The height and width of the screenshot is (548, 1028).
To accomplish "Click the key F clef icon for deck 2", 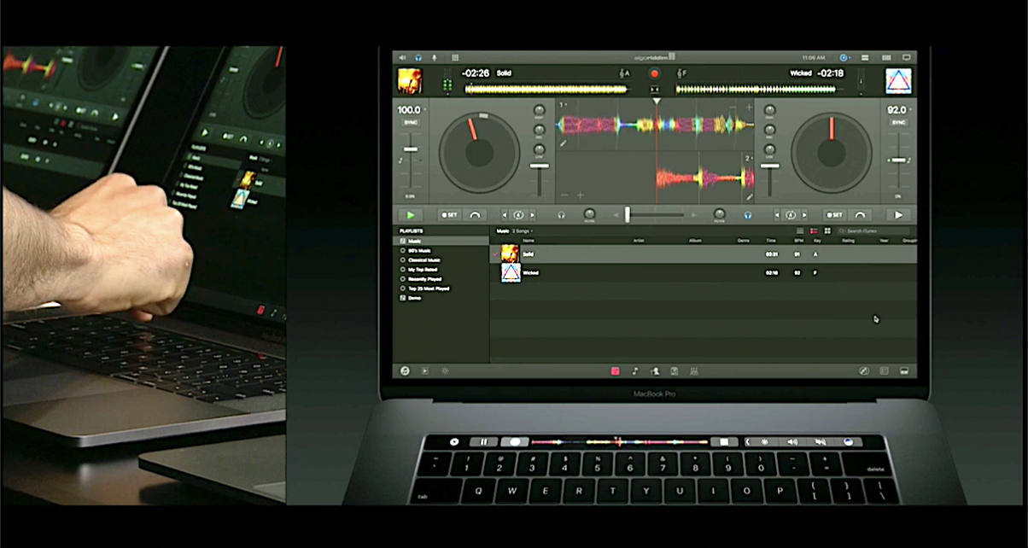I will [681, 73].
